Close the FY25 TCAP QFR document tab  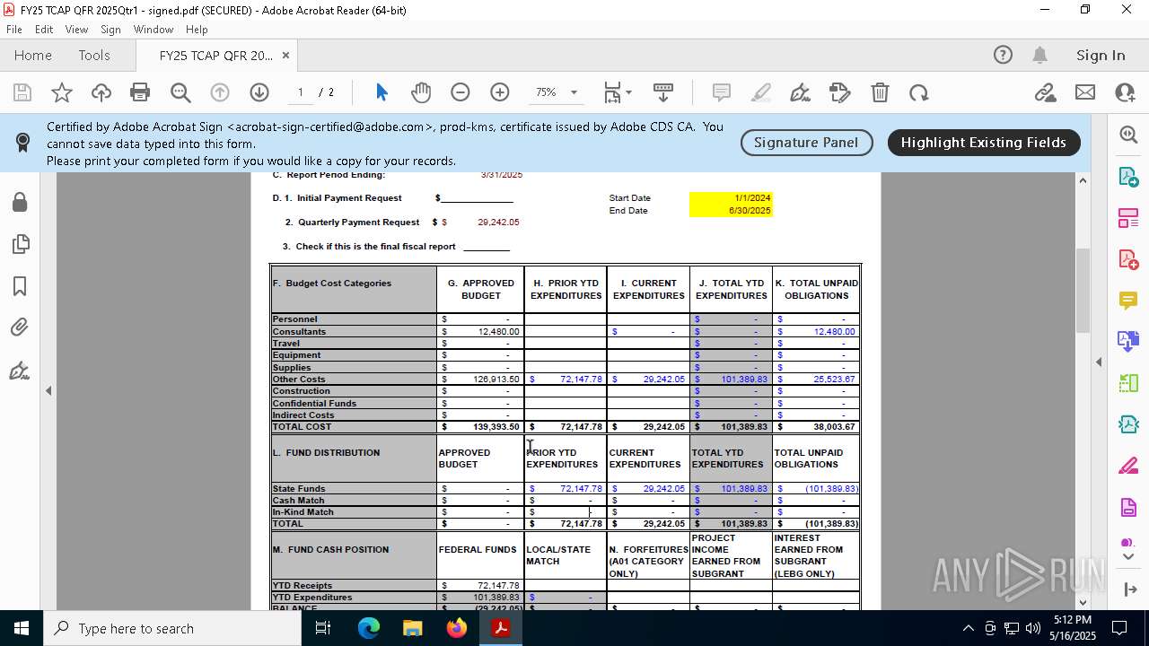tap(285, 55)
